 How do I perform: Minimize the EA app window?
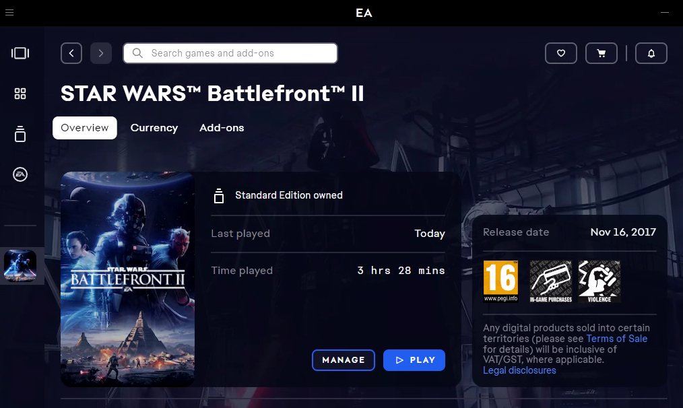pyautogui.click(x=665, y=13)
